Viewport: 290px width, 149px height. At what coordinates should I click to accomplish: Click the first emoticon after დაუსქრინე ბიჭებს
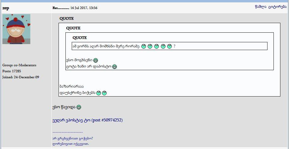(x=98, y=93)
